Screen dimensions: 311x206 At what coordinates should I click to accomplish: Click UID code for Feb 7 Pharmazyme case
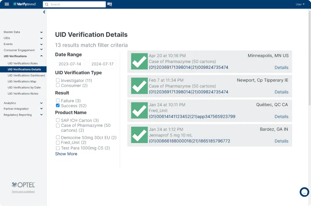(189, 92)
